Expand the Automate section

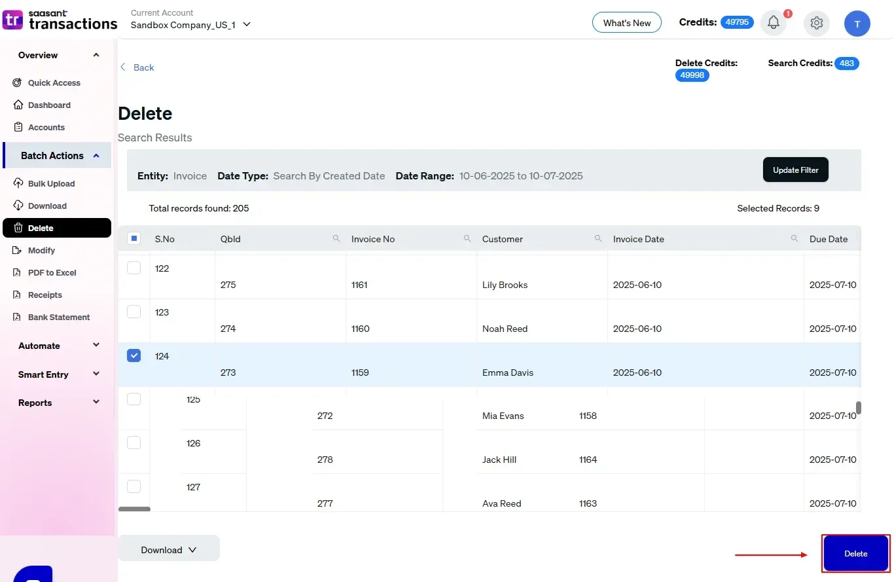[x=96, y=345]
